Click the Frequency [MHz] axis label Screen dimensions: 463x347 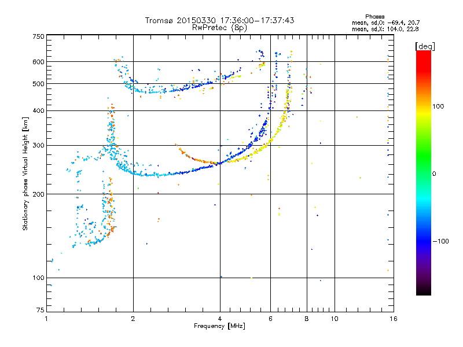[x=219, y=327]
